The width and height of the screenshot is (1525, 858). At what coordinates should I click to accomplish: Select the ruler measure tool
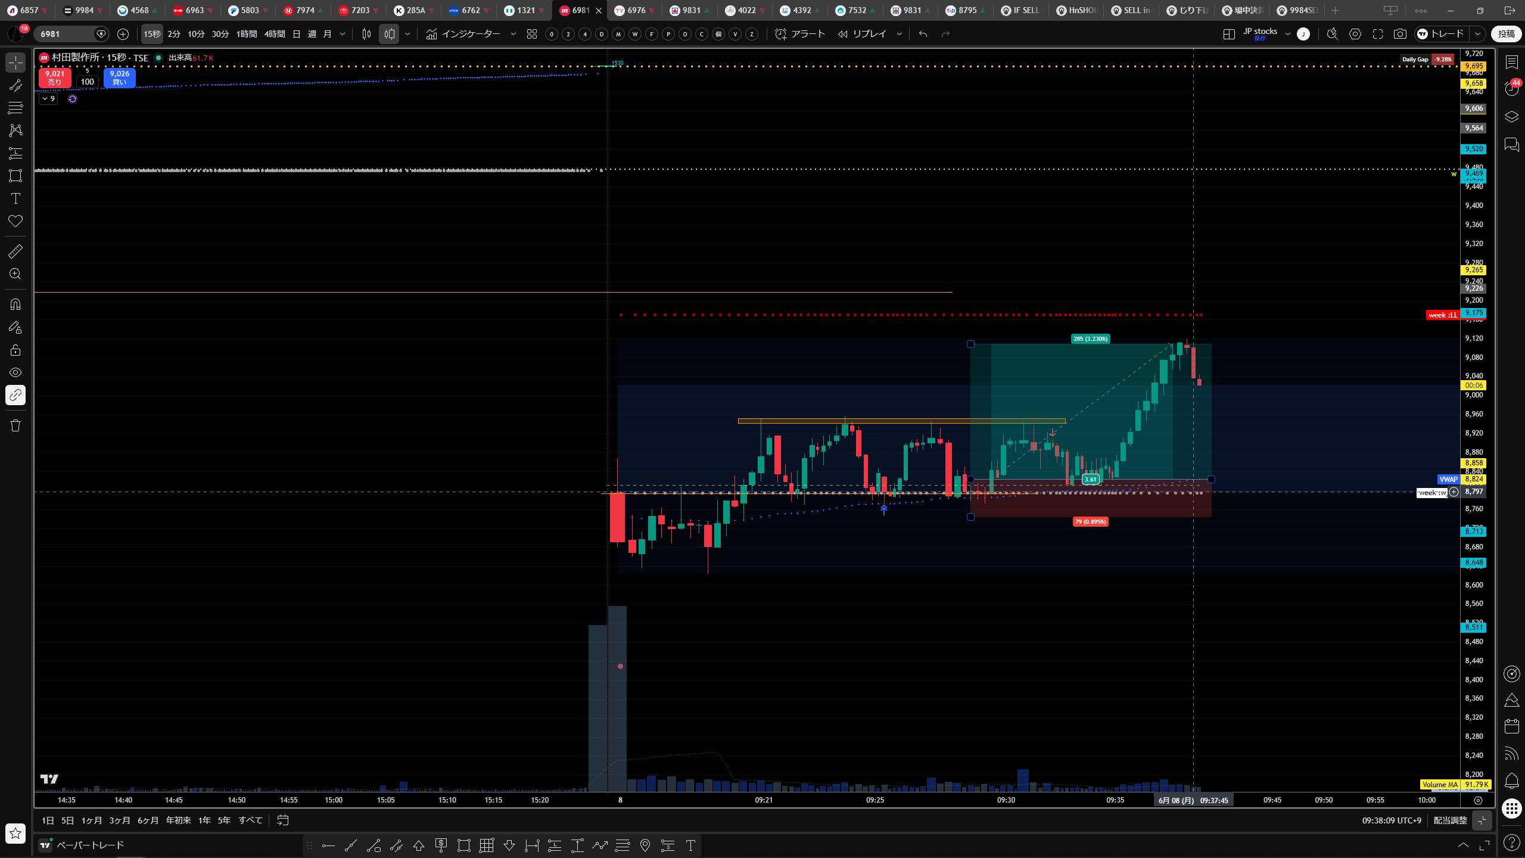coord(15,251)
